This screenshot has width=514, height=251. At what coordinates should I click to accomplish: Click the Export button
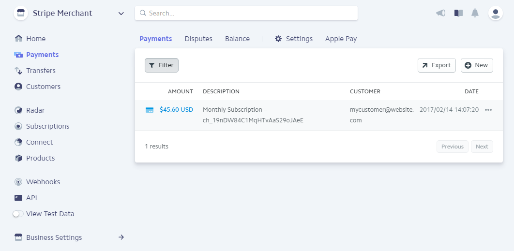click(437, 65)
